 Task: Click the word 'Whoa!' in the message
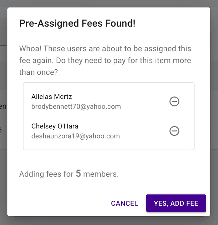(31, 48)
